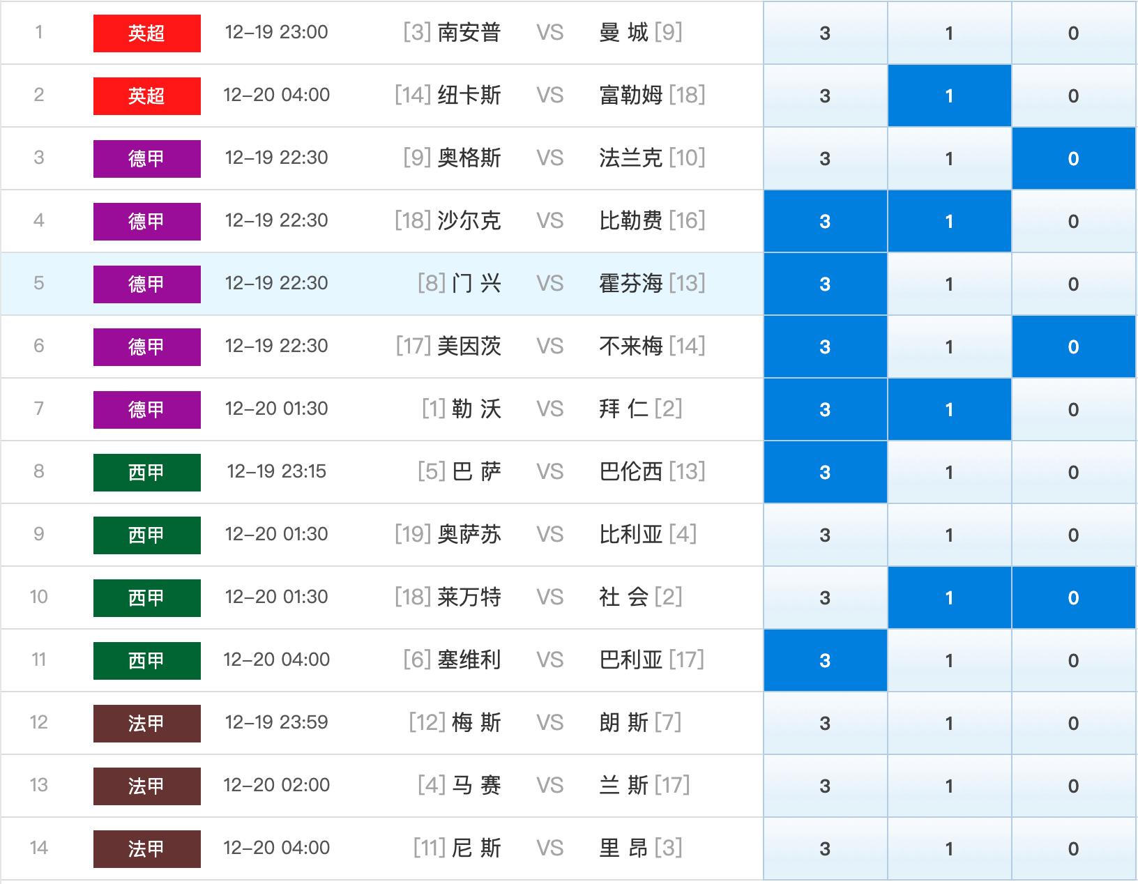Select 3 for 奥格斯 vs 法兰克
The height and width of the screenshot is (884, 1138).
coord(826,158)
